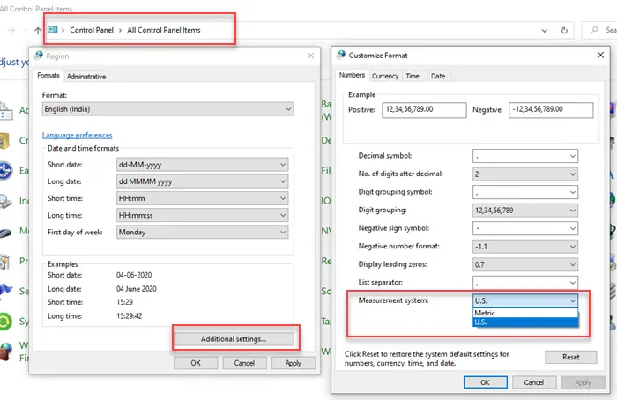
Task: Expand the address bar history dropdown
Action: point(544,30)
